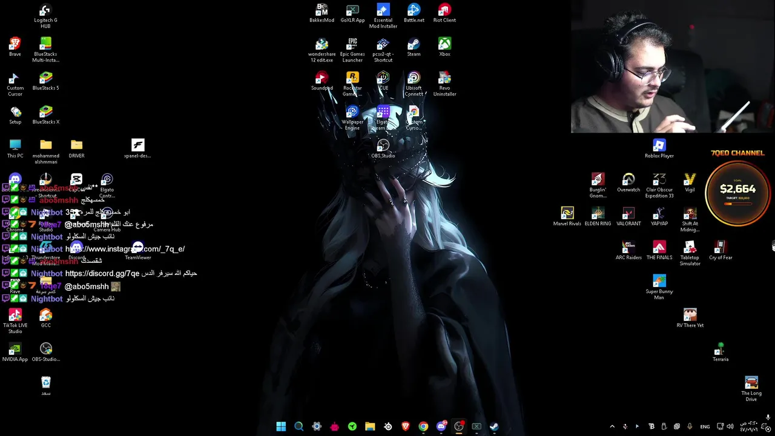Open File Explorer from the taskbar
The width and height of the screenshot is (775, 436).
pos(370,426)
